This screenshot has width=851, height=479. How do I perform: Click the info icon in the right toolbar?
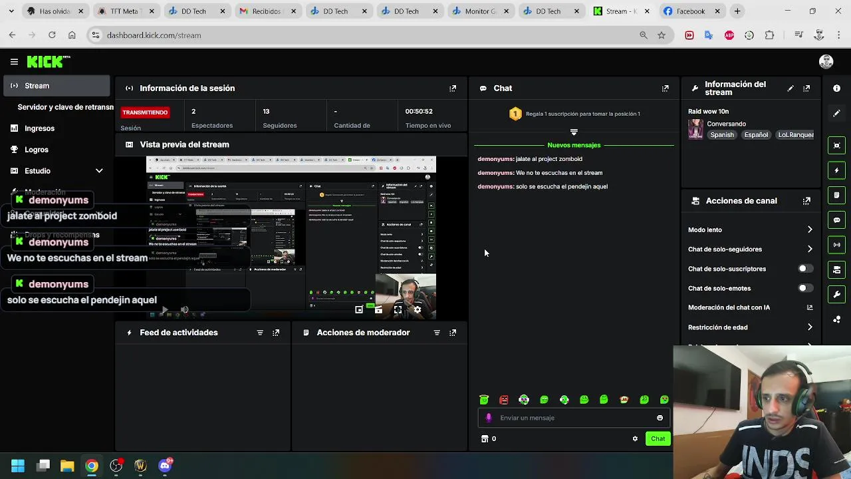[x=836, y=88]
